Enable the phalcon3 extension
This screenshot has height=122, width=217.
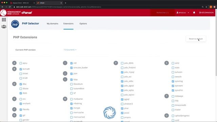122,104
